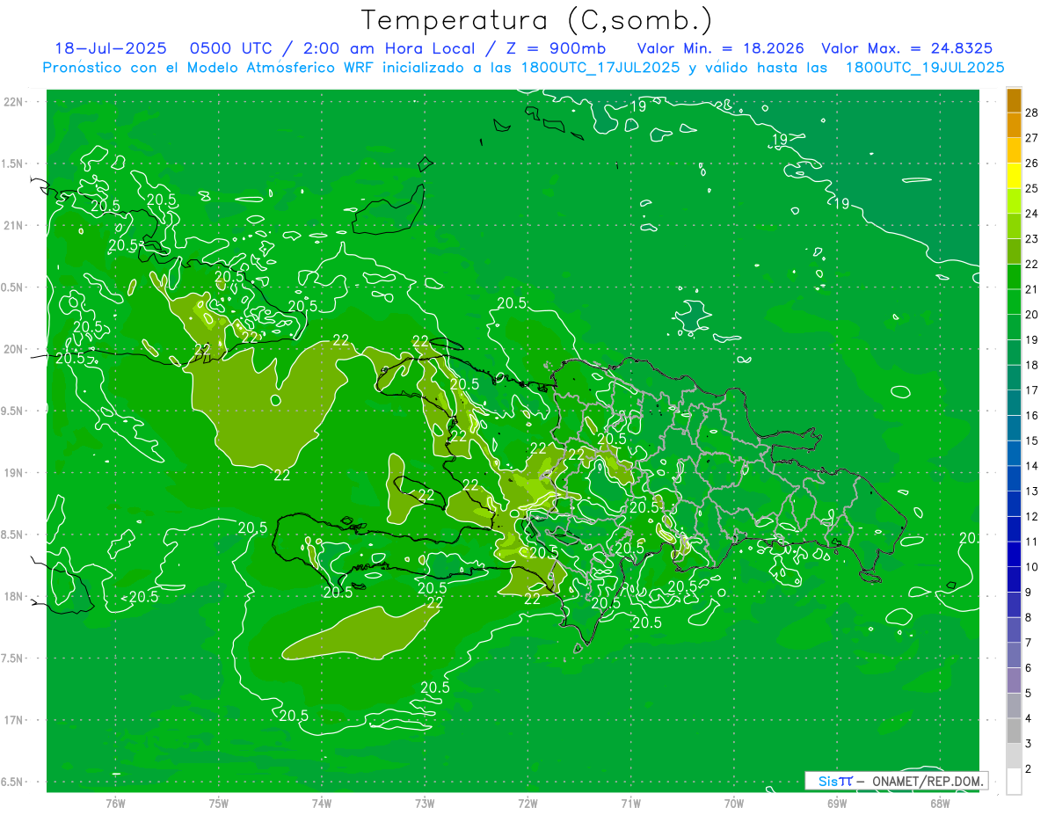Pick the purple legend swatch between 6 and 7

(x=1014, y=655)
